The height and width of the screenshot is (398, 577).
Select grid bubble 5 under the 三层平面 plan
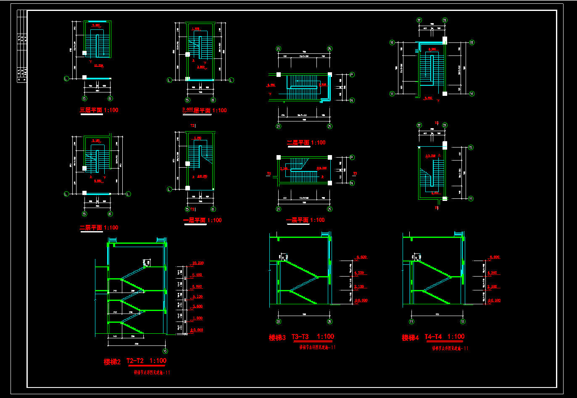point(84,99)
